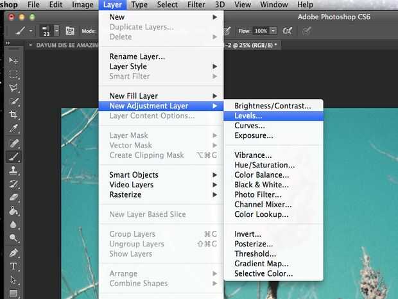Click Rename Layer... in Layer menu

pos(137,56)
